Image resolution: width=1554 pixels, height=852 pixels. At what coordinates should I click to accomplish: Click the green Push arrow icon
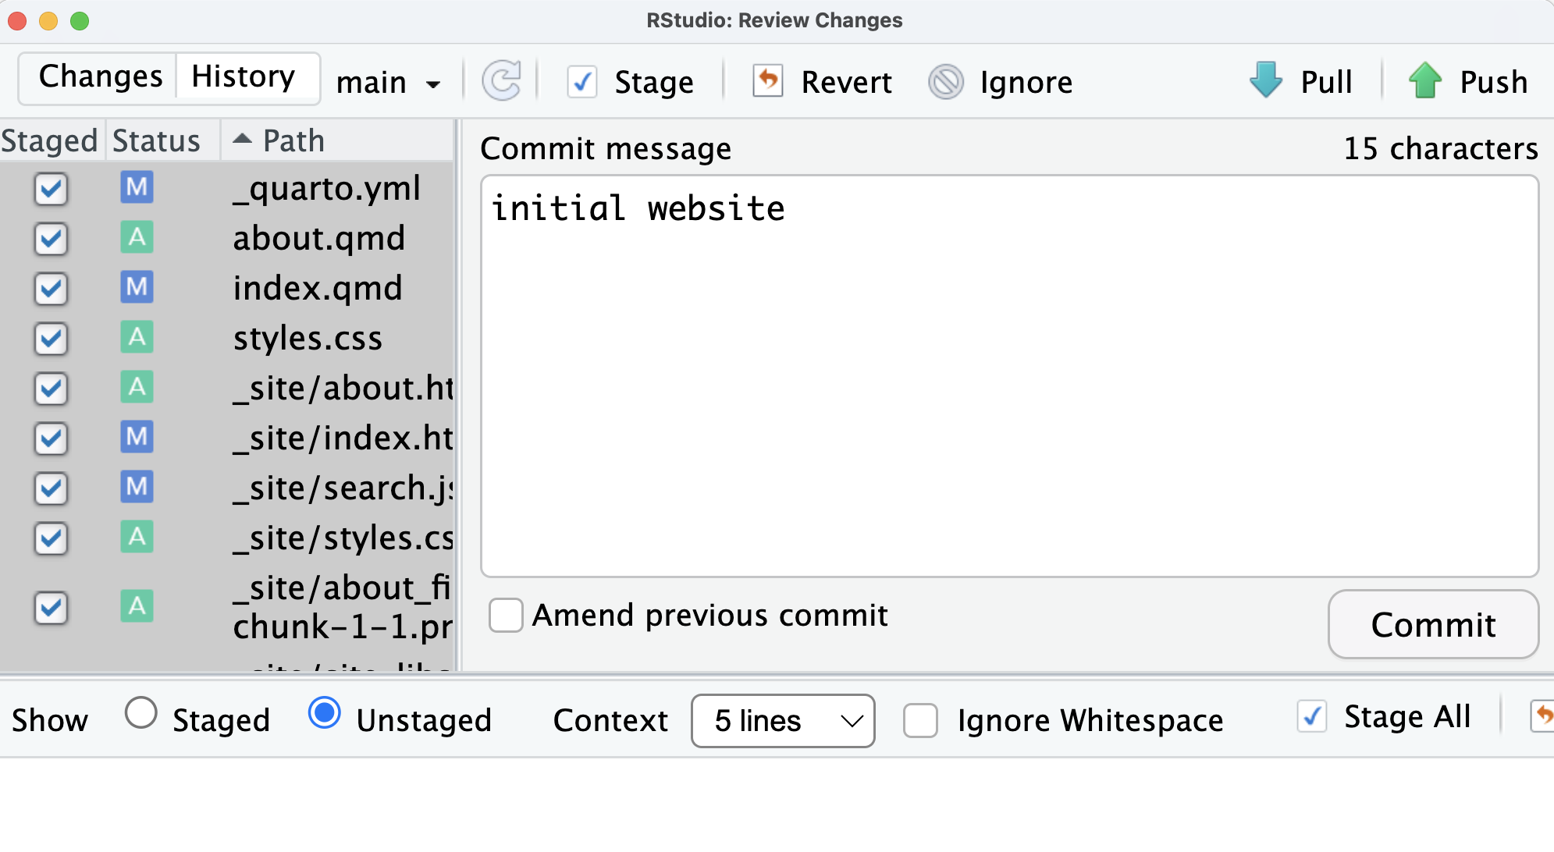coord(1425,80)
